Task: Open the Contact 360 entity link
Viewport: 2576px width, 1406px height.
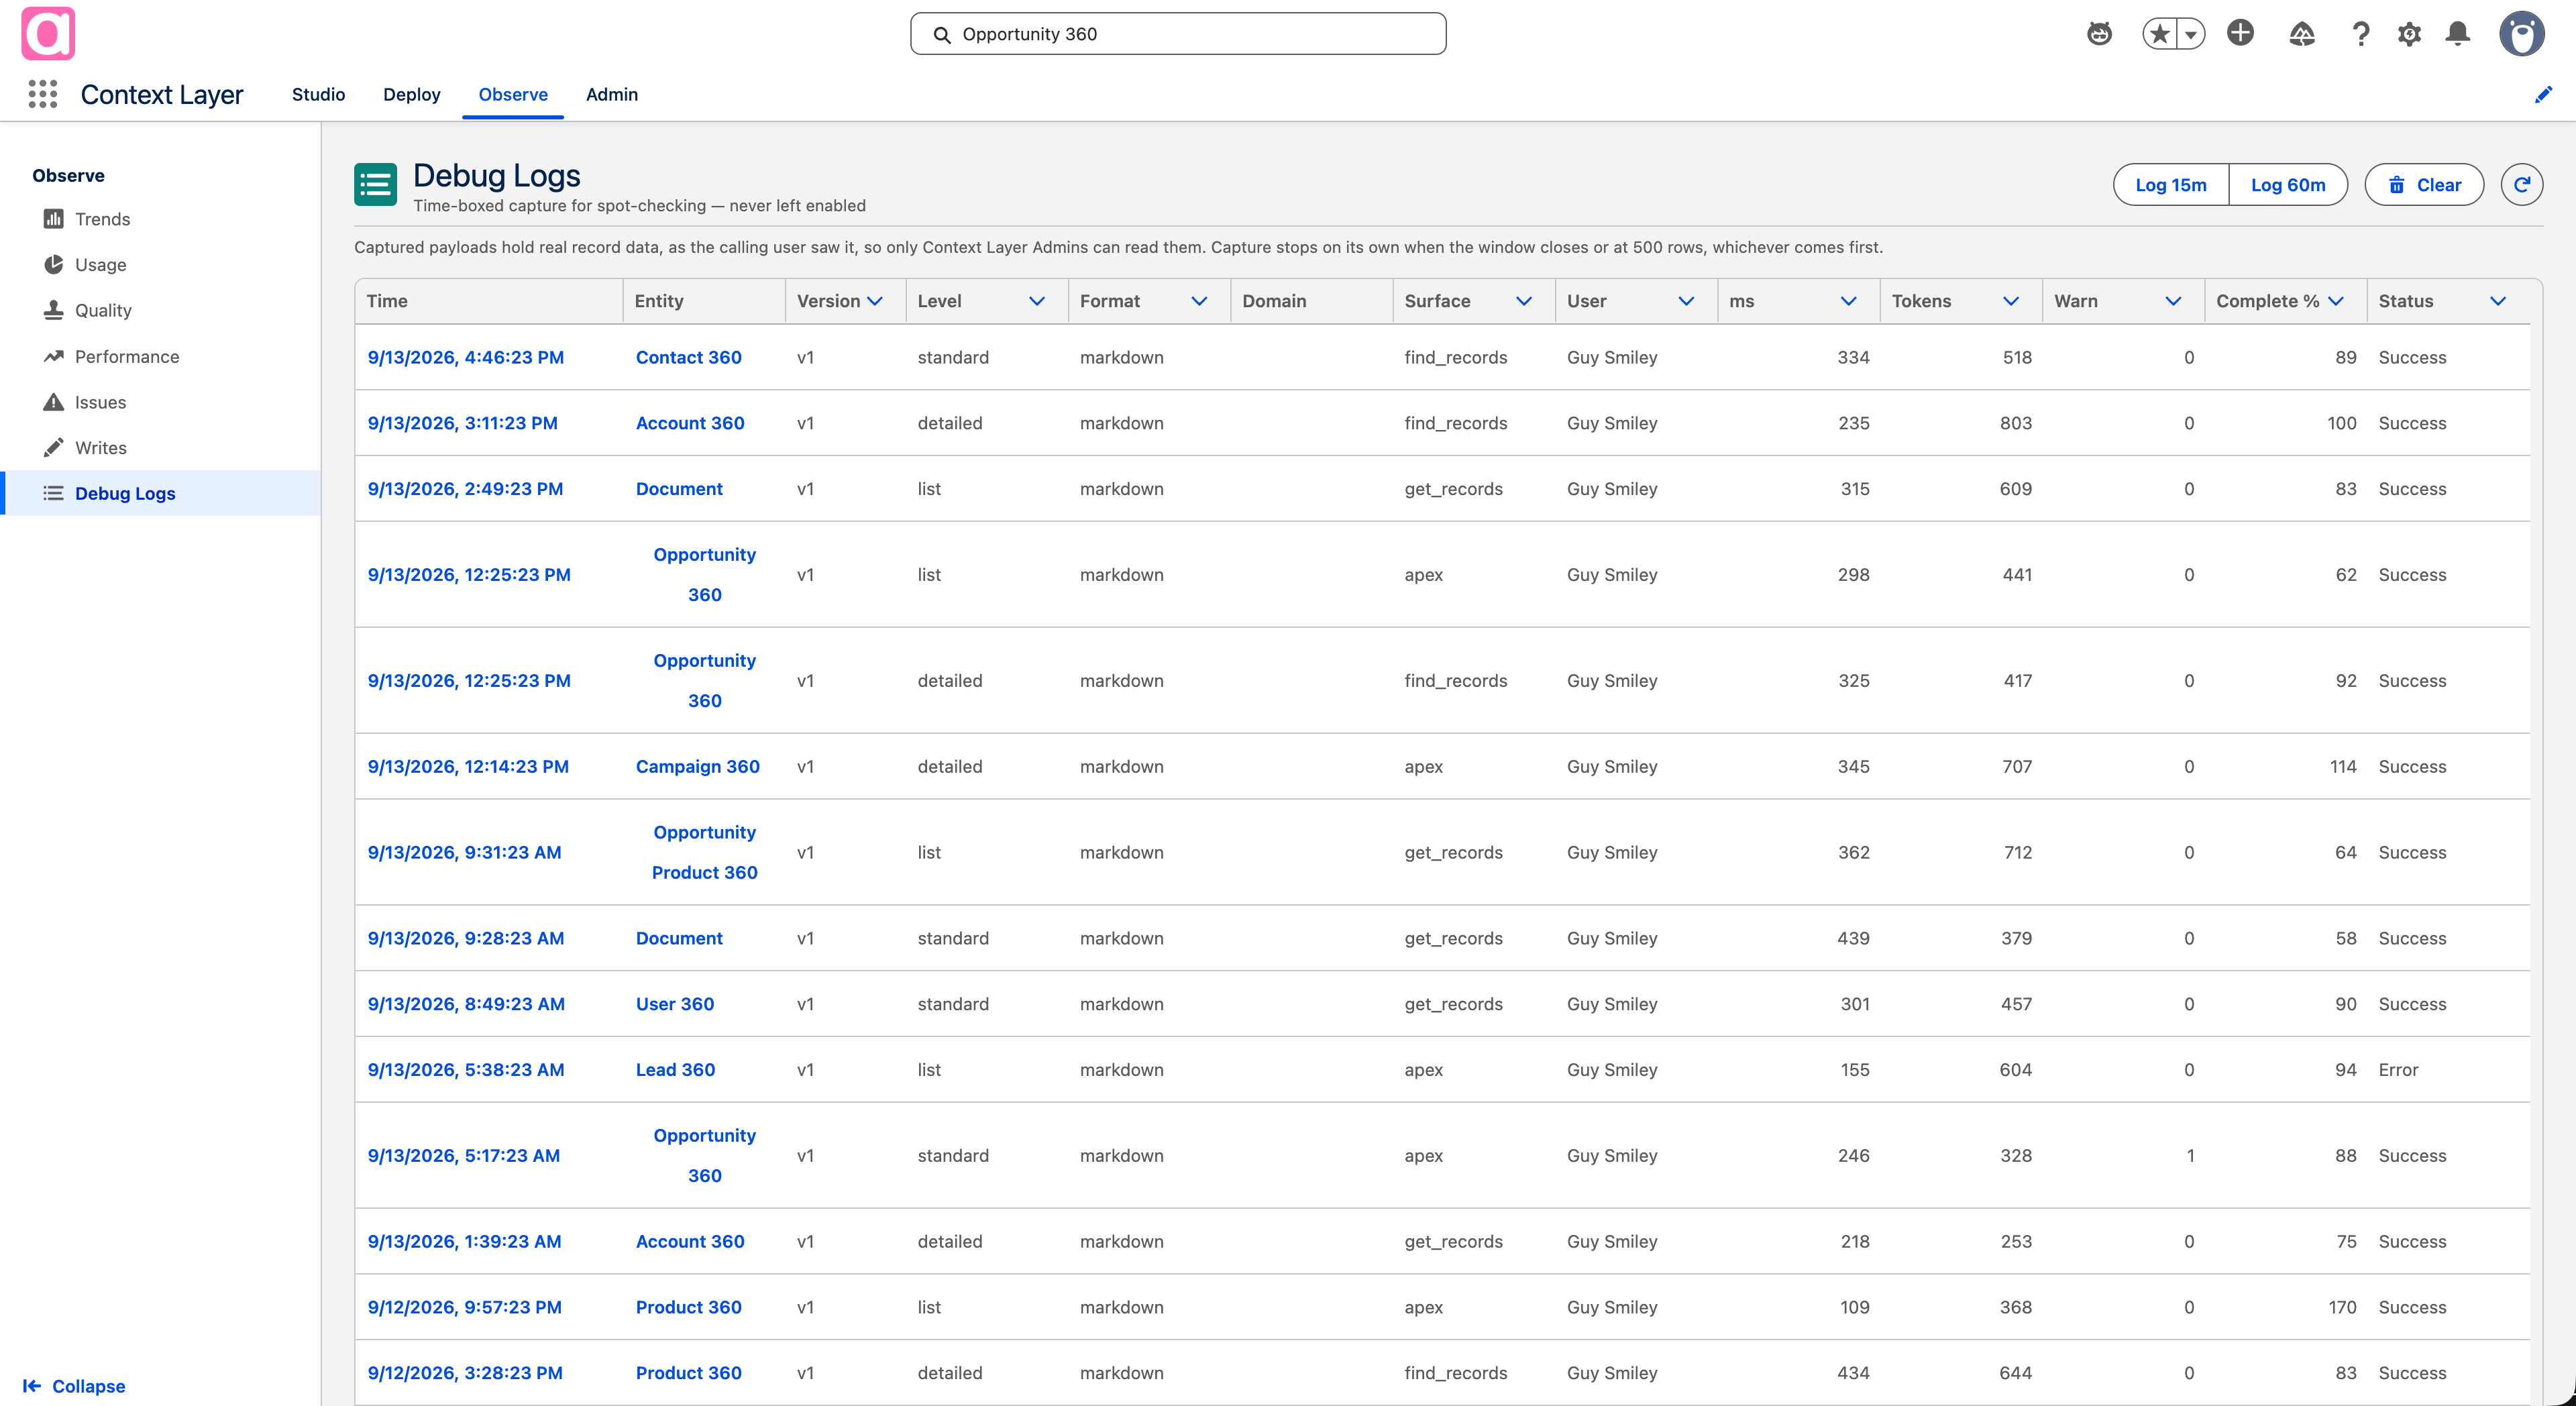Action: 688,357
